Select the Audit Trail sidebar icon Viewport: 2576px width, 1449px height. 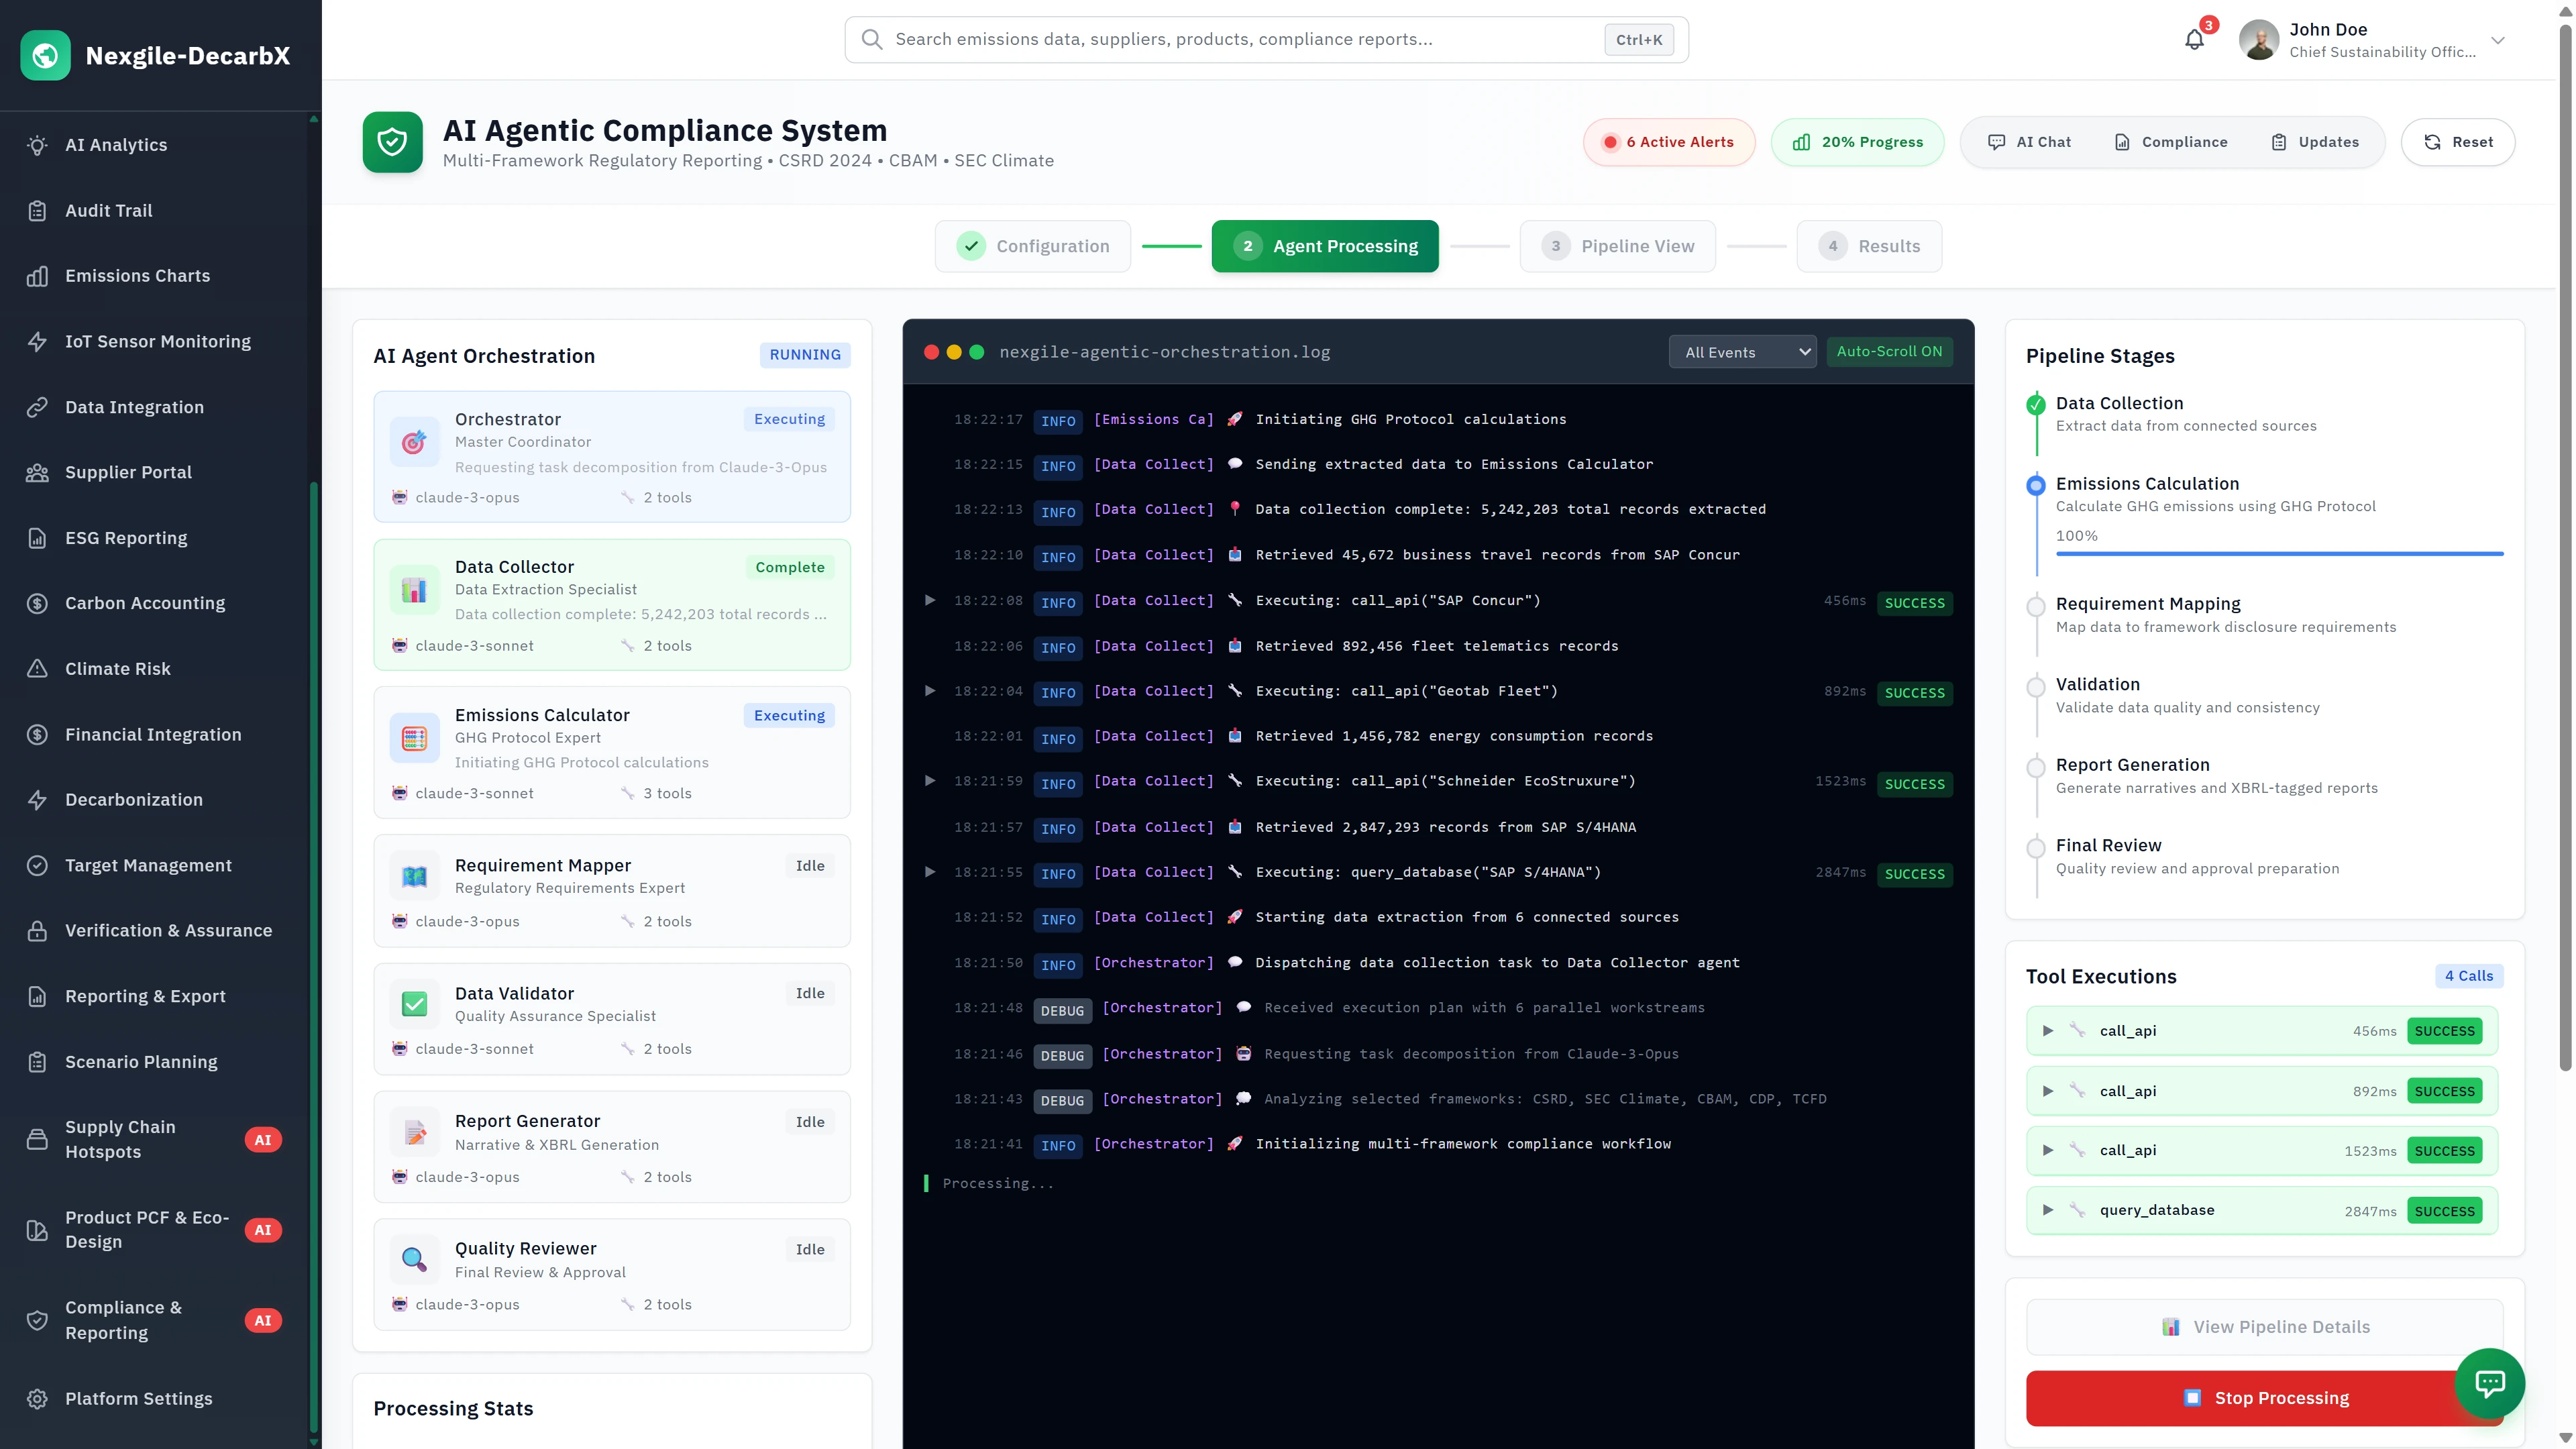tap(38, 210)
